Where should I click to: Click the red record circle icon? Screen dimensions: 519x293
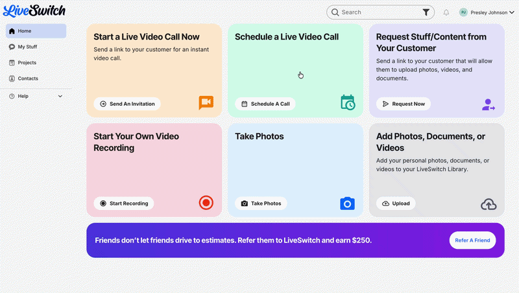pyautogui.click(x=206, y=203)
